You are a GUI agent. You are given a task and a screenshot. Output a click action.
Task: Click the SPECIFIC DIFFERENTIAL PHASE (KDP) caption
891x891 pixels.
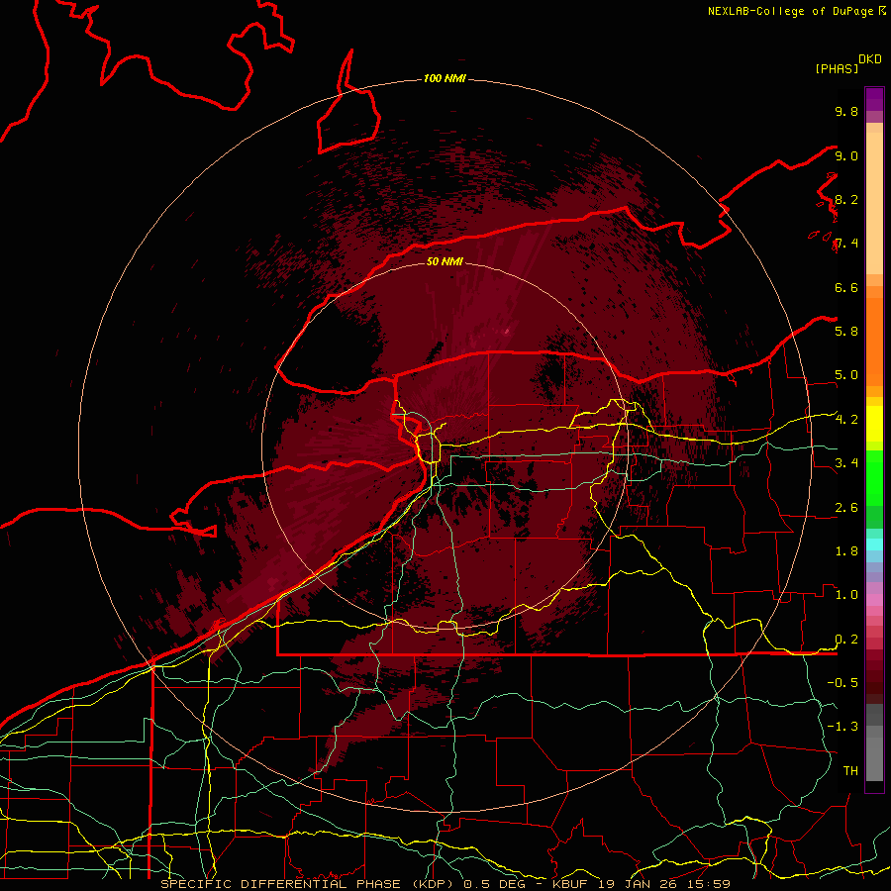308,884
